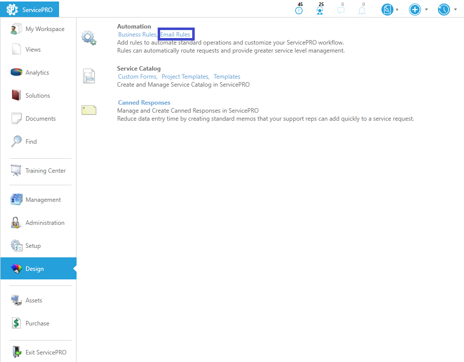
Task: Click the Analytics pie chart icon
Action: coord(17,72)
